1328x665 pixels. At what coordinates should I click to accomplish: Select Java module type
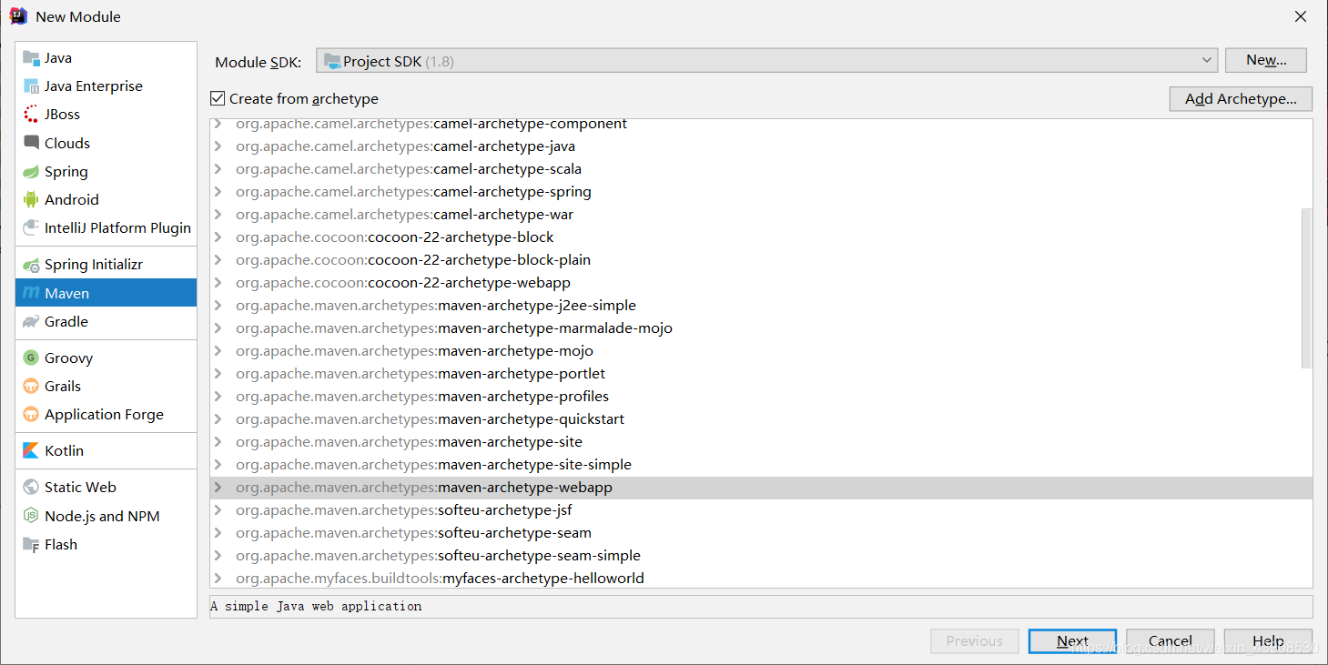[x=106, y=57]
